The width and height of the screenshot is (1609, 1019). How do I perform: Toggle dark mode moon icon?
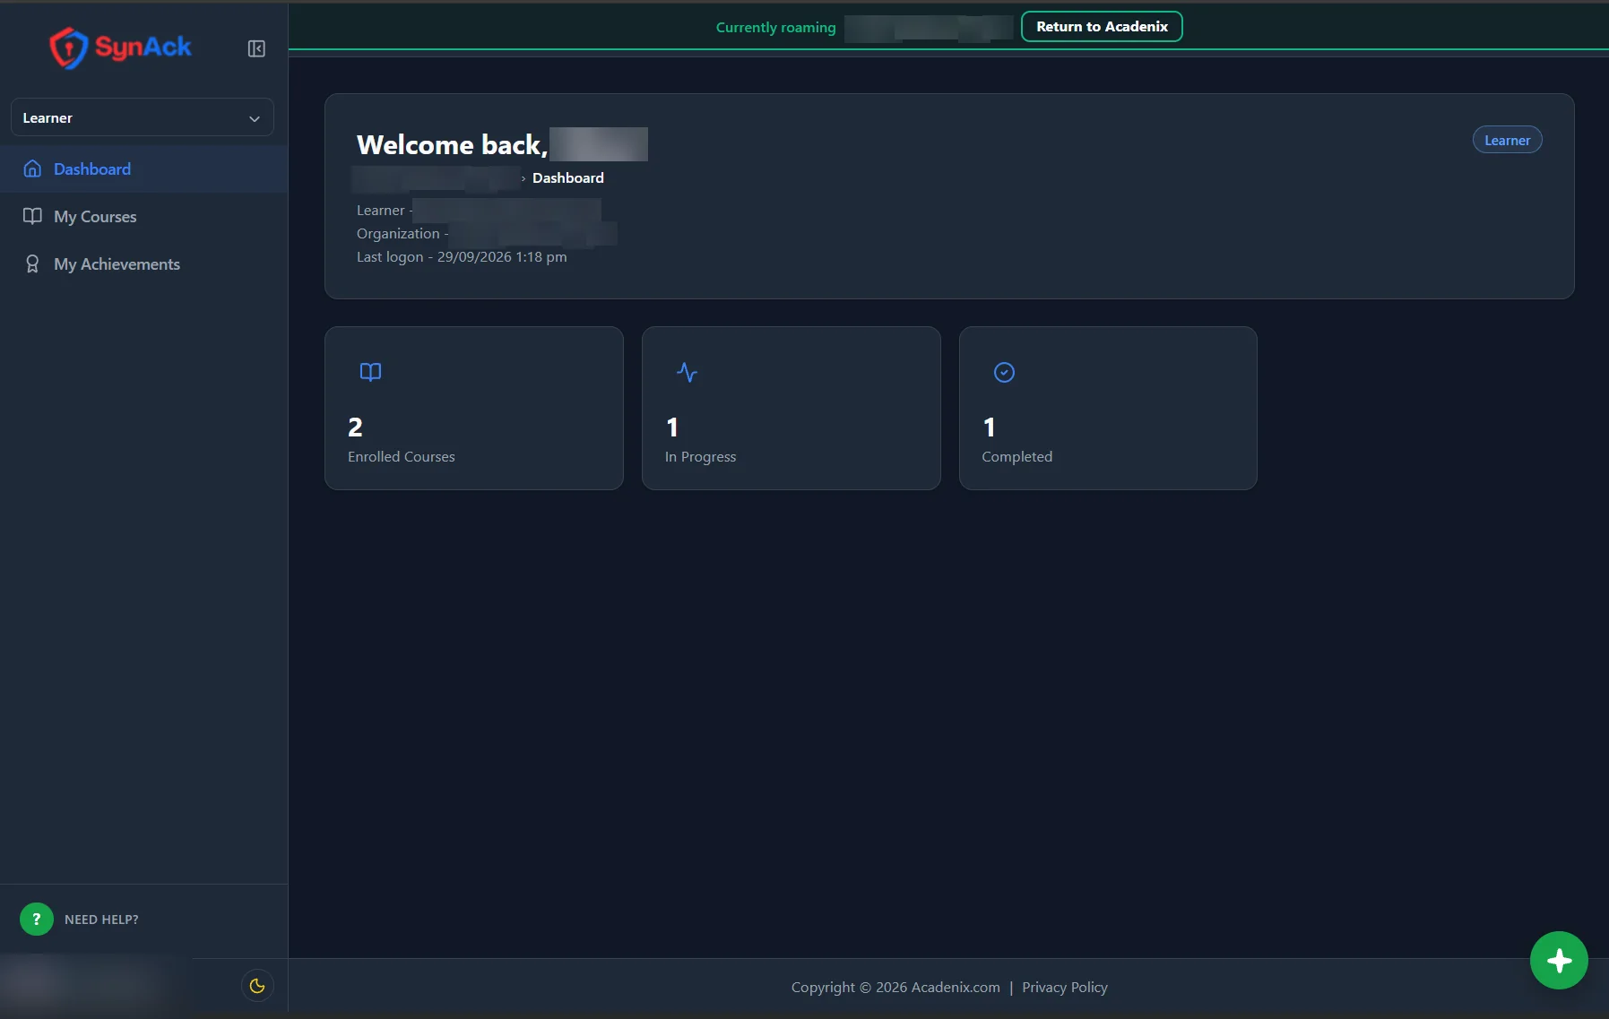point(257,986)
